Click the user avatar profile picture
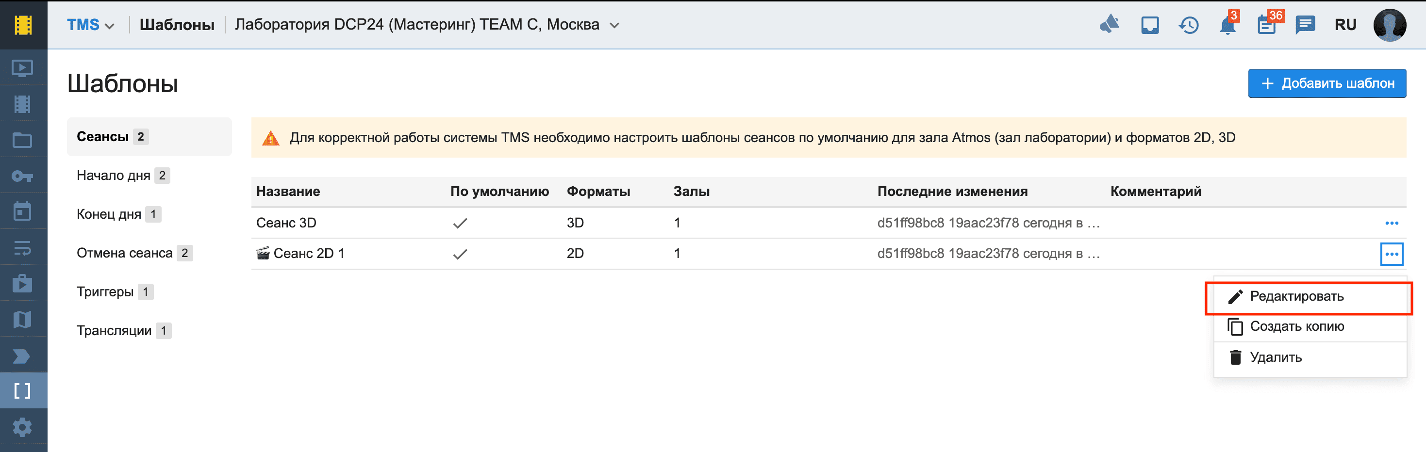 click(1389, 25)
